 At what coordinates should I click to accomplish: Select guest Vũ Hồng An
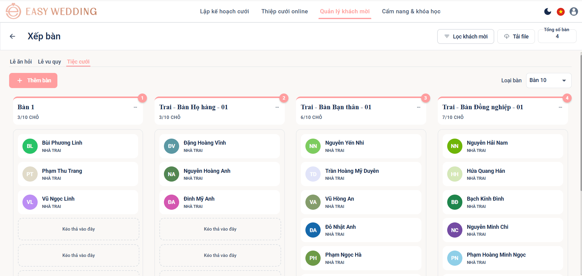(361, 202)
